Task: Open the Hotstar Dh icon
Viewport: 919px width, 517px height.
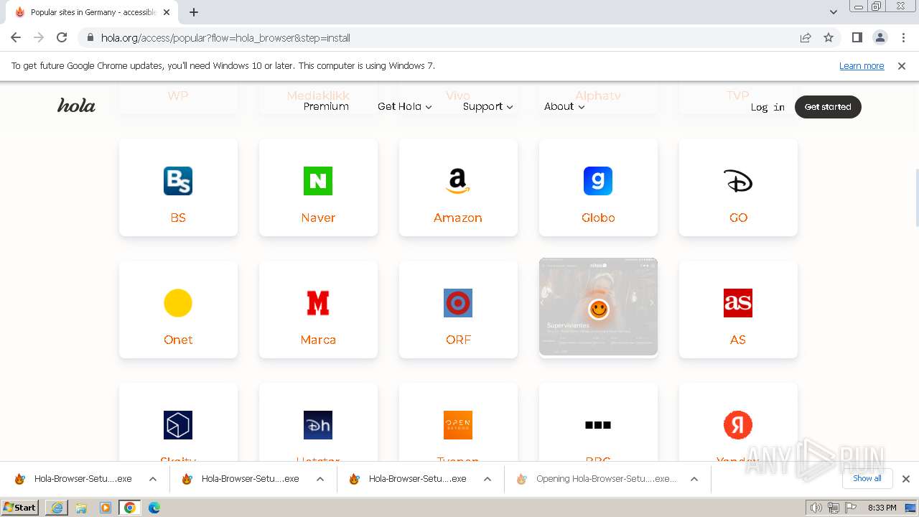Action: 318,425
